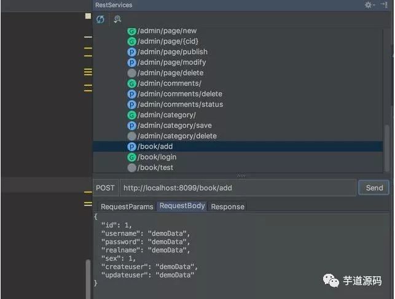Click the "password" line in request body
The width and height of the screenshot is (395, 299).
146,242
